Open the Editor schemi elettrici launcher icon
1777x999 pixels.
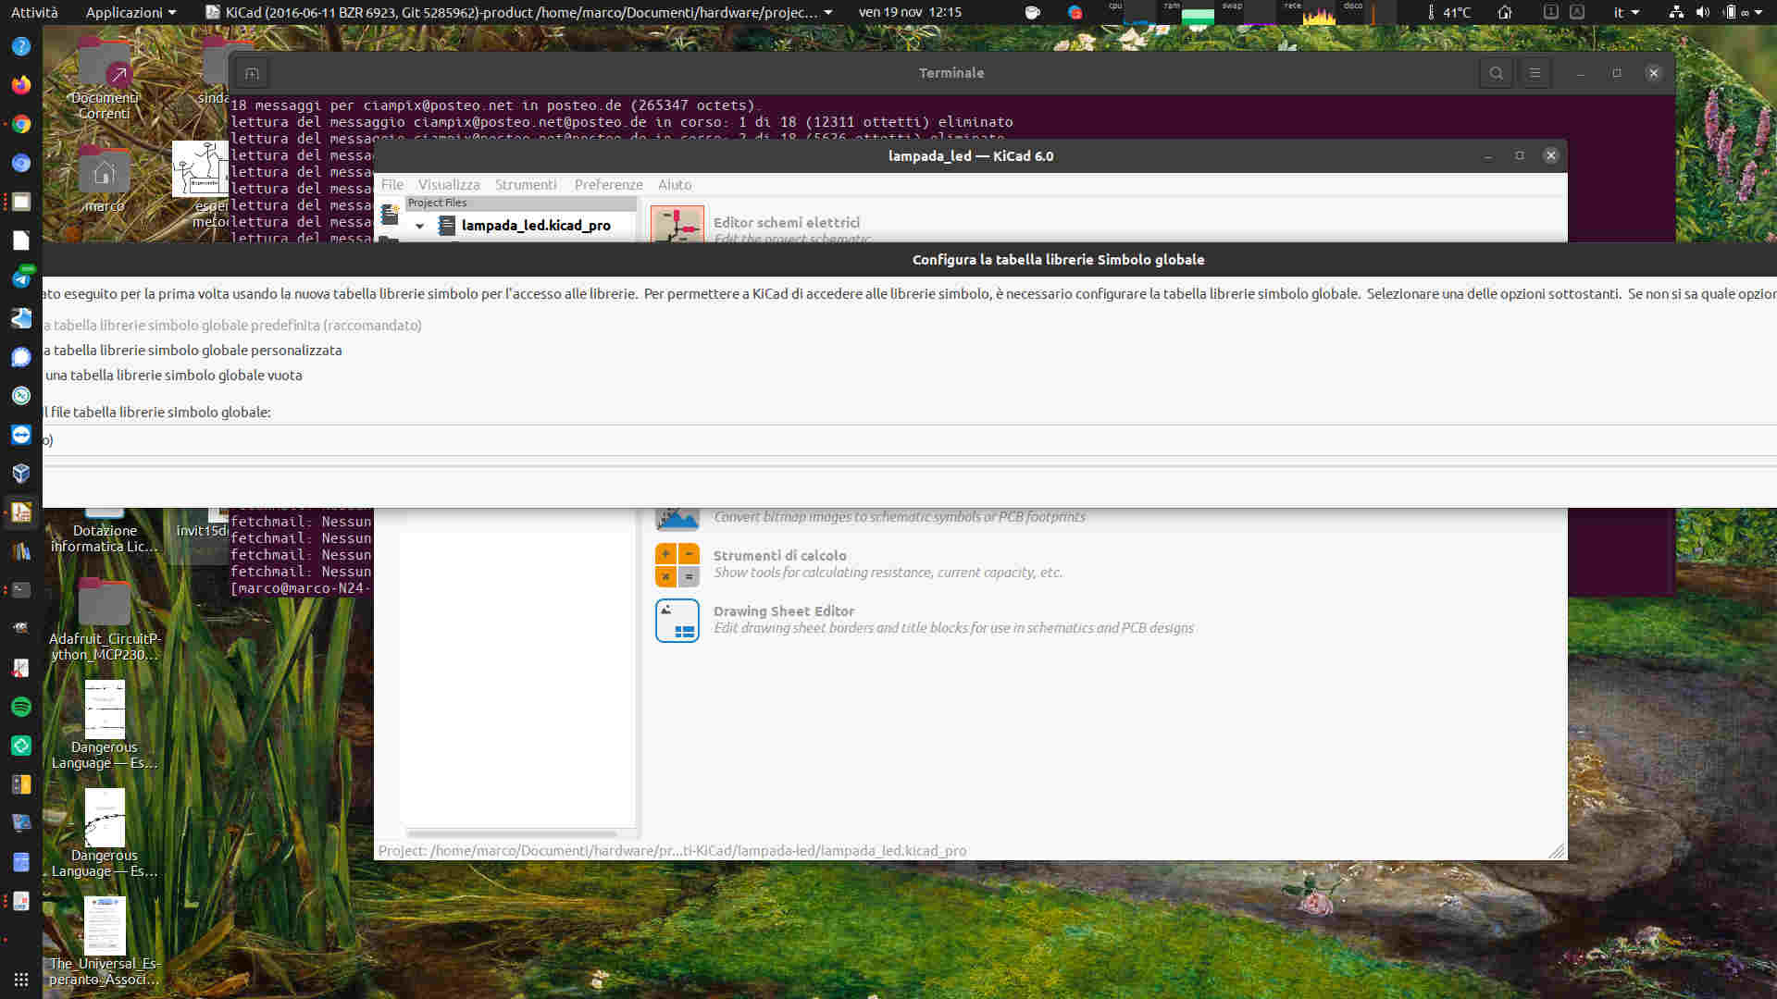[677, 224]
